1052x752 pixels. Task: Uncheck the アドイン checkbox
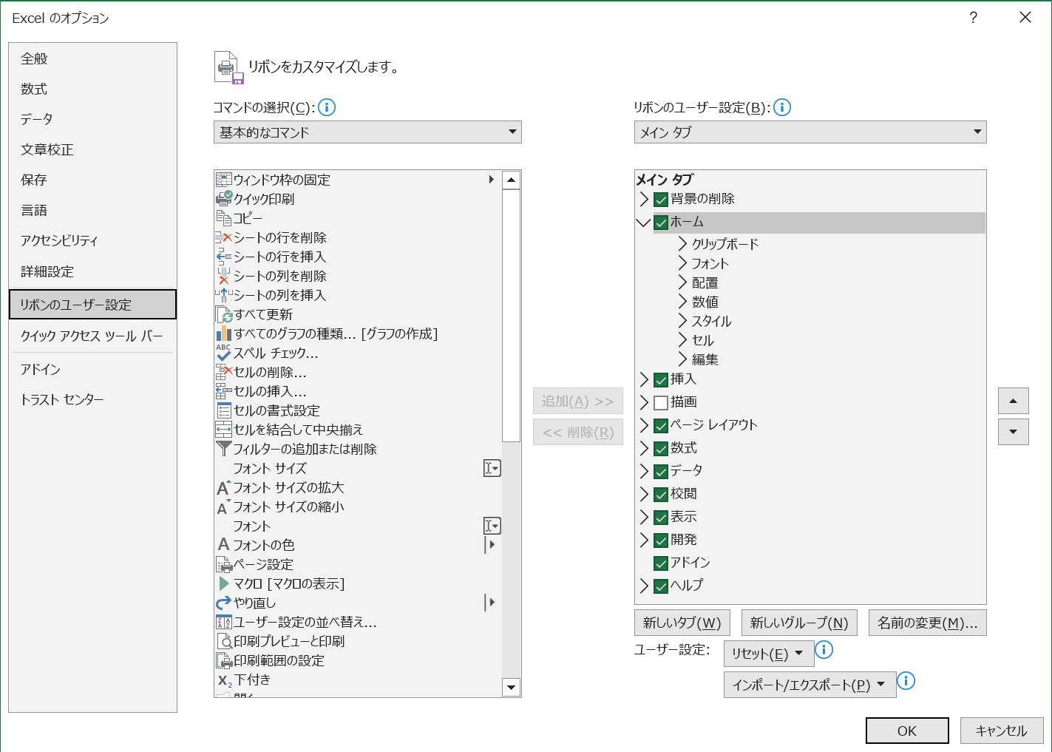(x=660, y=563)
